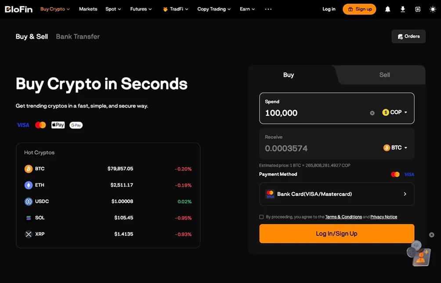Expand the BTC receive currency dropdown
This screenshot has height=283, width=441.
click(x=395, y=148)
